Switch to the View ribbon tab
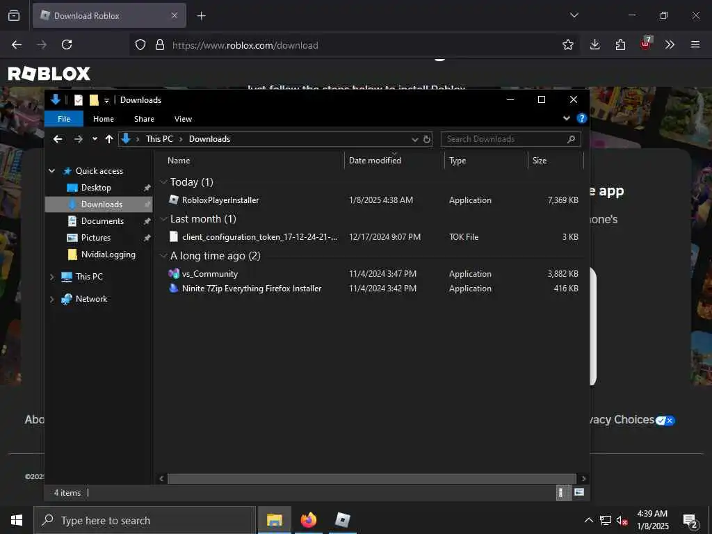 coord(183,119)
